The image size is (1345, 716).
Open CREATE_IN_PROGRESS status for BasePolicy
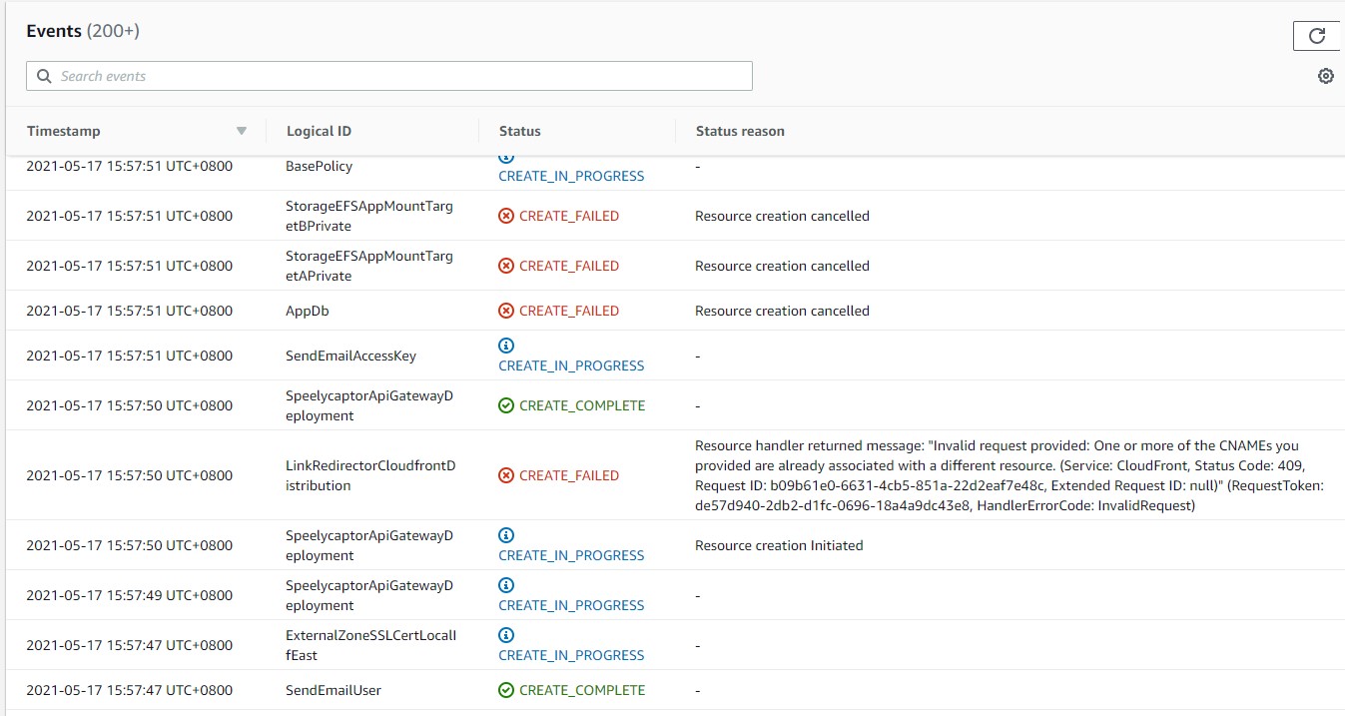coord(571,176)
